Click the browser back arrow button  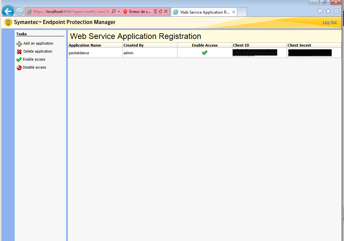click(8, 11)
